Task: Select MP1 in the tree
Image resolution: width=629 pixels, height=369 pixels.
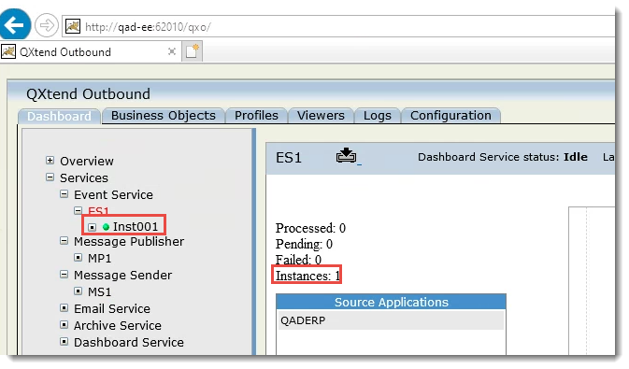Action: point(99,258)
